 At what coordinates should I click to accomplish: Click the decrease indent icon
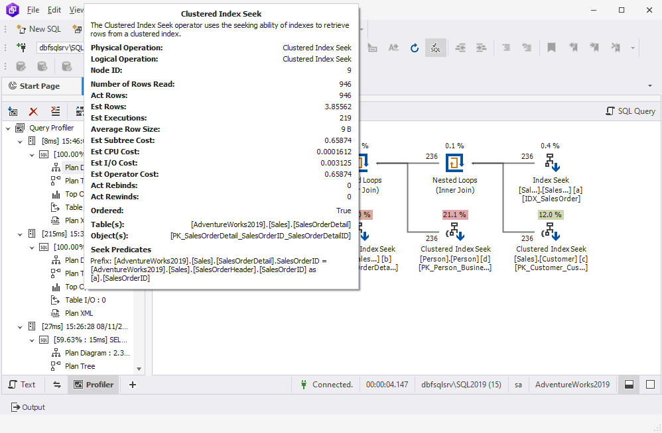460,48
